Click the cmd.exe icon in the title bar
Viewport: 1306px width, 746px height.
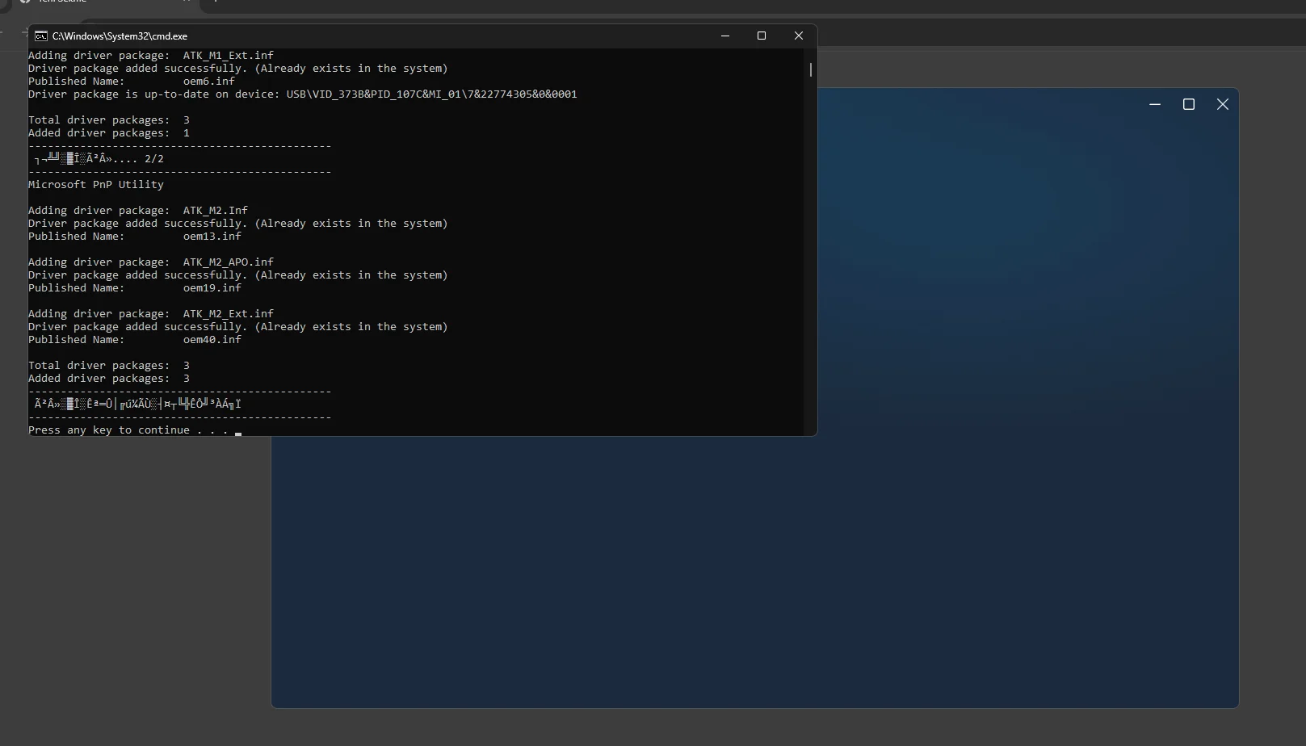tap(40, 36)
